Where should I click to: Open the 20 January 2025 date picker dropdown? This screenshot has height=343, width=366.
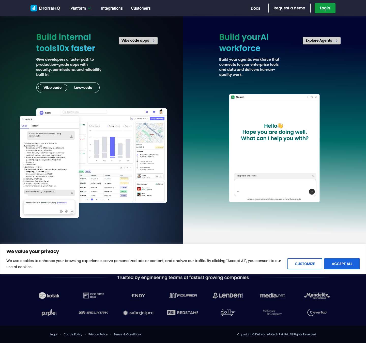(x=140, y=119)
